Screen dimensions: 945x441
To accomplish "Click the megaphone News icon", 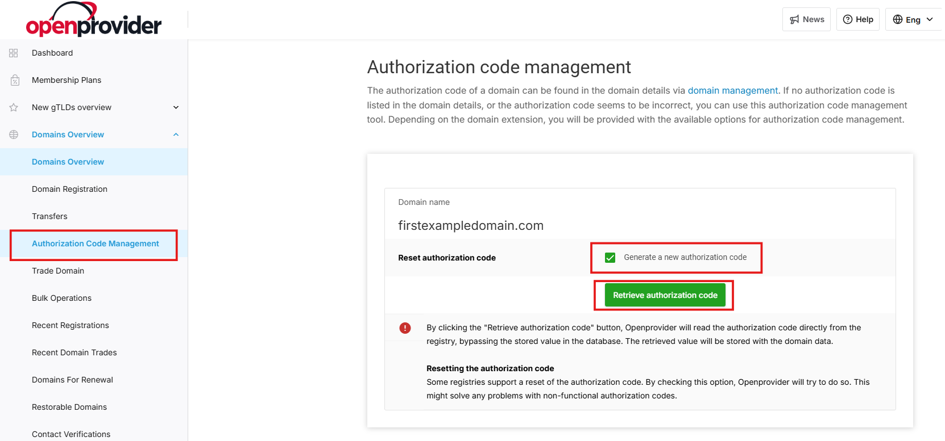I will (794, 19).
